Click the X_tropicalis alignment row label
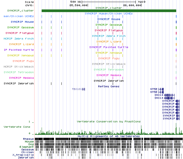 23,155
